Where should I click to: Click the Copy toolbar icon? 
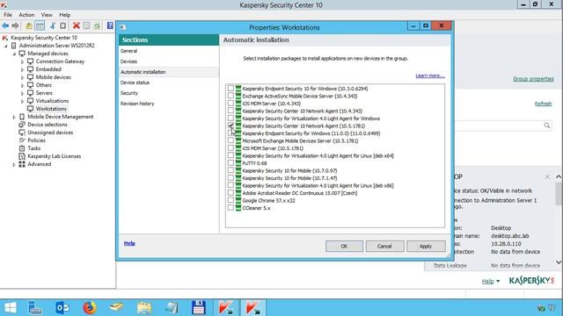tap(62, 25)
